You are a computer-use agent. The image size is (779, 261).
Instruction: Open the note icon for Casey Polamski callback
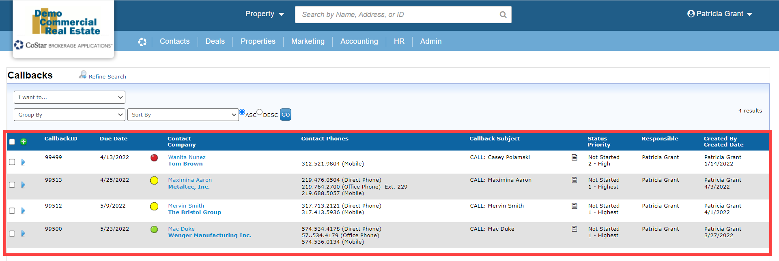pyautogui.click(x=574, y=157)
